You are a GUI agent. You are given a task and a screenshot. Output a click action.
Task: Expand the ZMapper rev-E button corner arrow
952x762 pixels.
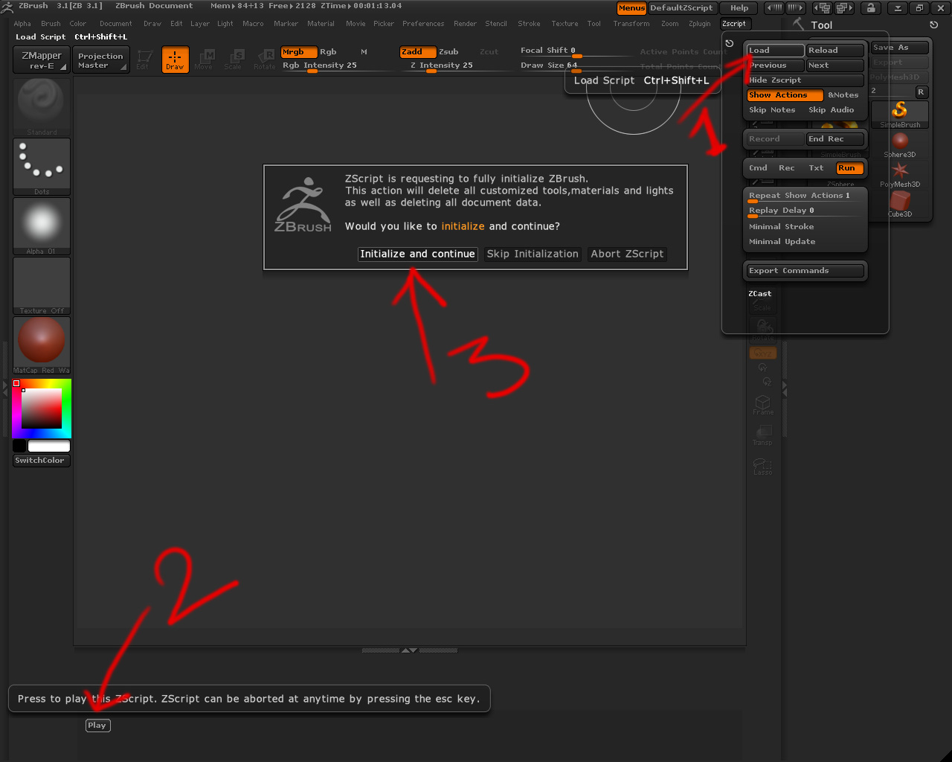[63, 68]
